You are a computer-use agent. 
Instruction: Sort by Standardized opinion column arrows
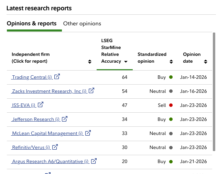coord(171,62)
